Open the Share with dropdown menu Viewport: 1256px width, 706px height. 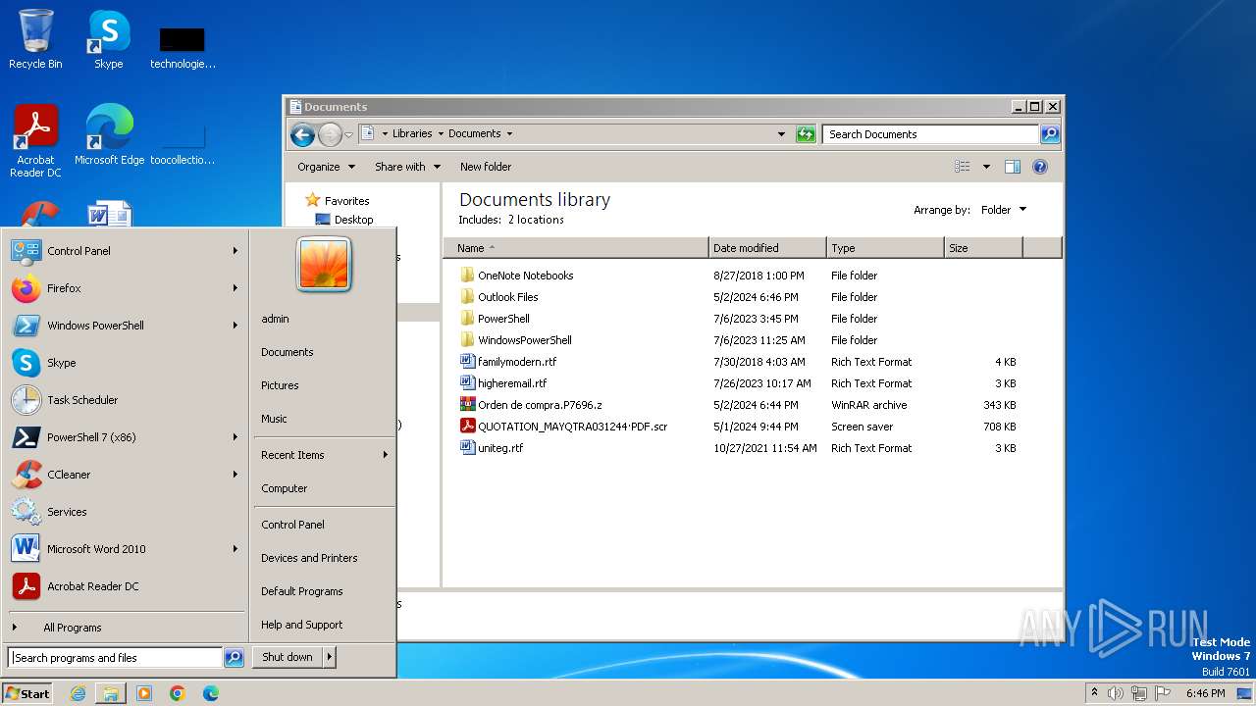click(407, 167)
